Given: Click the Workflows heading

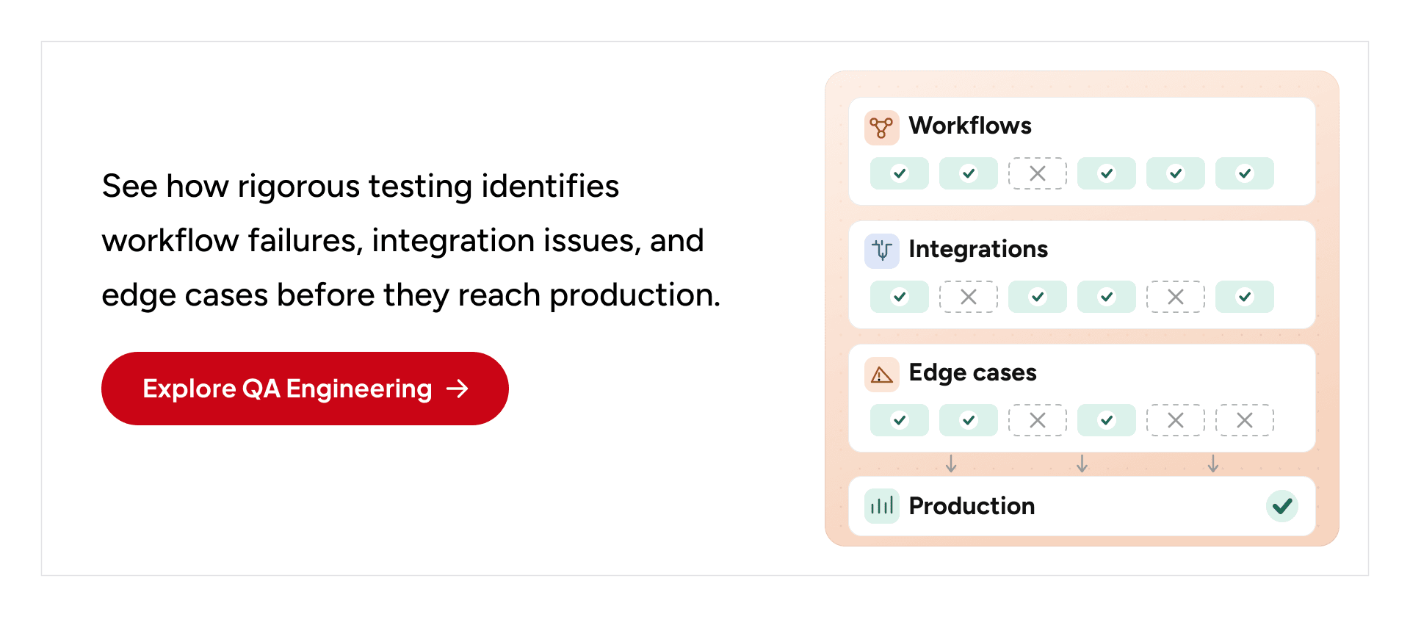Looking at the screenshot, I should point(970,126).
